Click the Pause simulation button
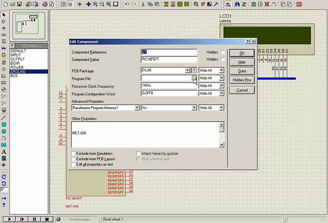This screenshot has width=328, height=223. tap(34, 219)
